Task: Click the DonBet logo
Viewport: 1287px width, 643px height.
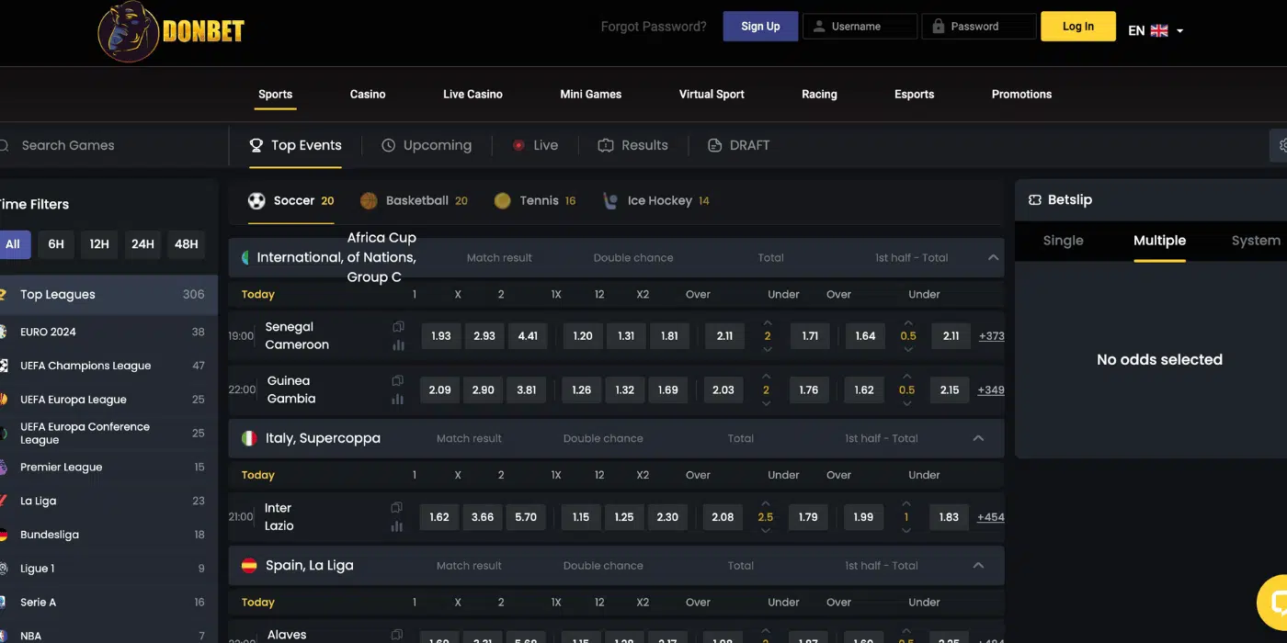Action: tap(171, 32)
